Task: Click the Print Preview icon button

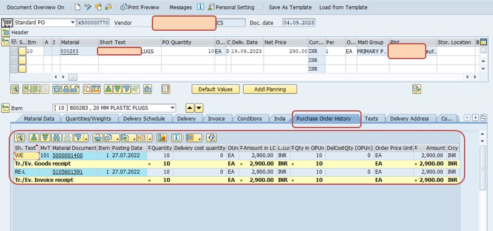Action: [140, 7]
